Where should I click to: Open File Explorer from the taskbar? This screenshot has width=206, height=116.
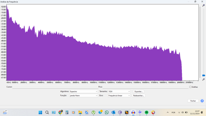click(80, 112)
